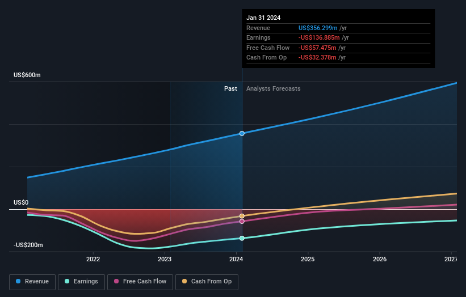Click the teal Earnings legend dot
The height and width of the screenshot is (297, 466).
click(x=67, y=281)
